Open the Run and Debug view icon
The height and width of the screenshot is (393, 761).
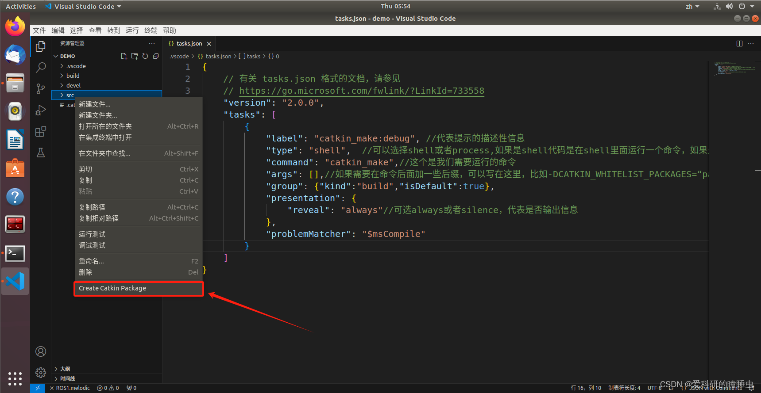[41, 110]
